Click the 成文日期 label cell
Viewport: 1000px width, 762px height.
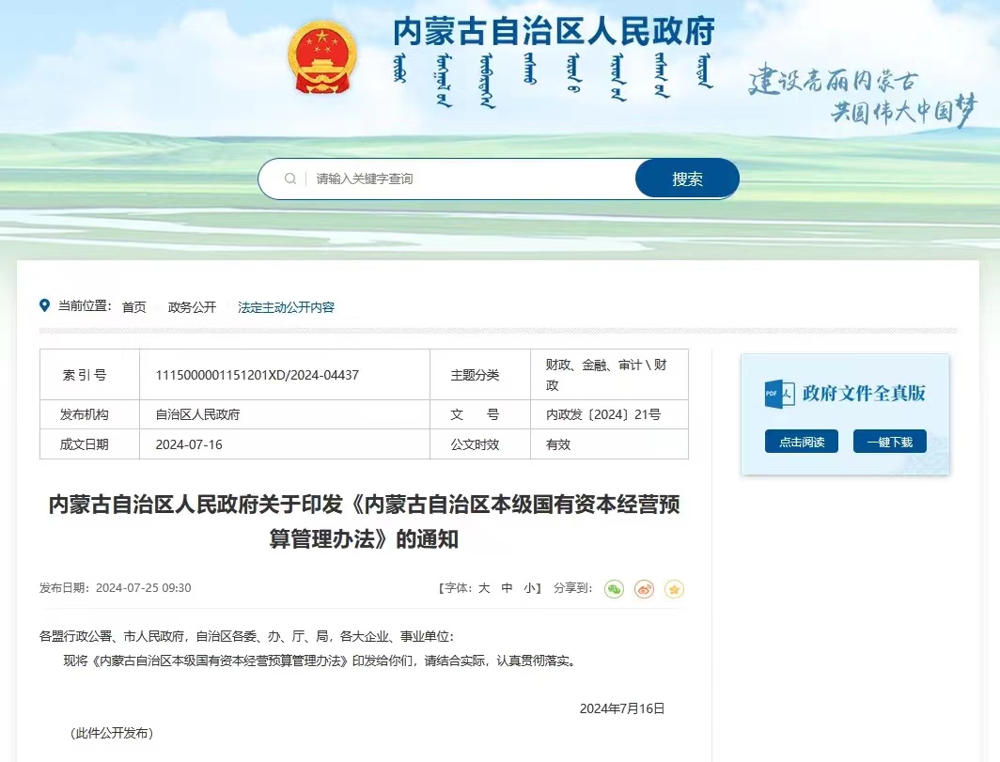pos(90,444)
